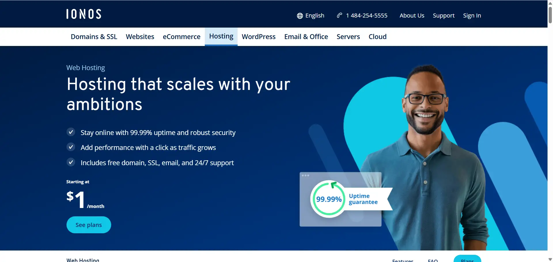Click the phone handset icon
This screenshot has height=262, width=553.
pyautogui.click(x=340, y=15)
